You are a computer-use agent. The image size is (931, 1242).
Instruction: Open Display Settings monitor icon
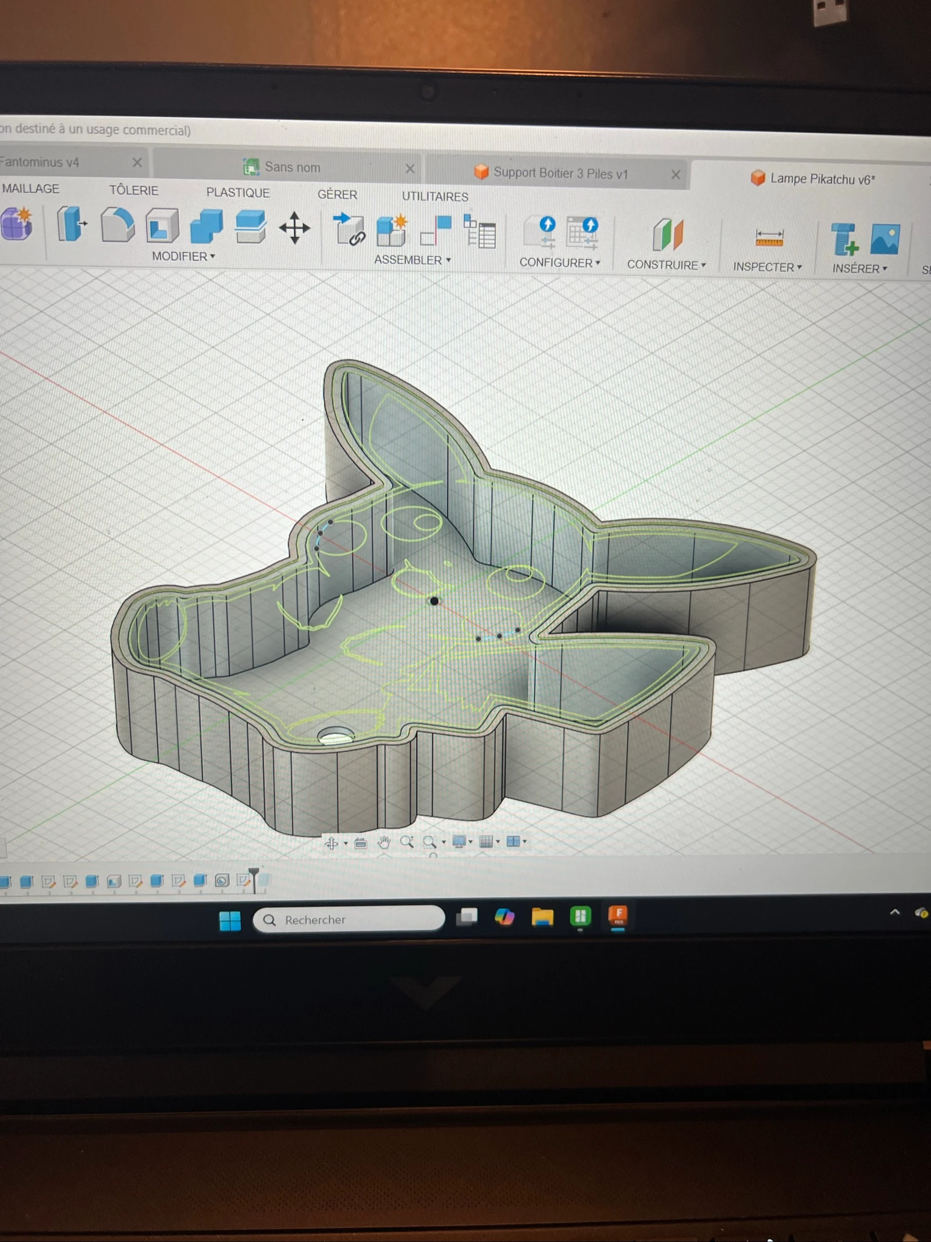point(459,842)
